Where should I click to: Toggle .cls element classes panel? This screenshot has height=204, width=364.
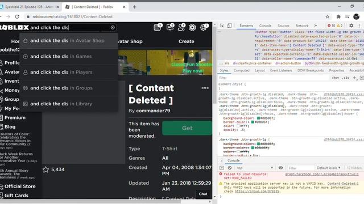[345, 78]
